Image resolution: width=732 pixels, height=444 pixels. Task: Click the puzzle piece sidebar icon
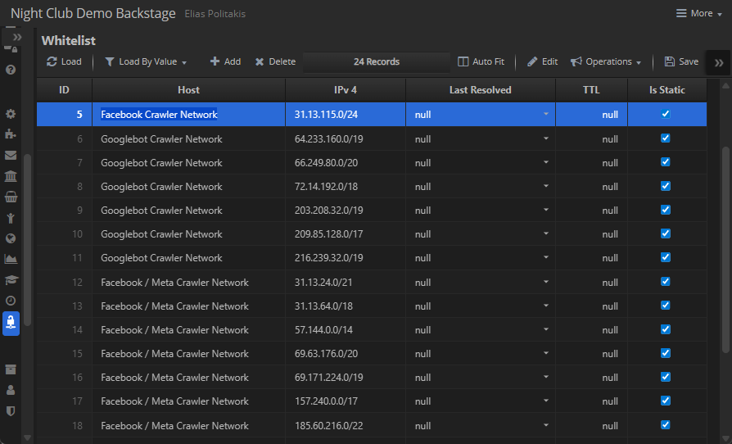coord(11,134)
